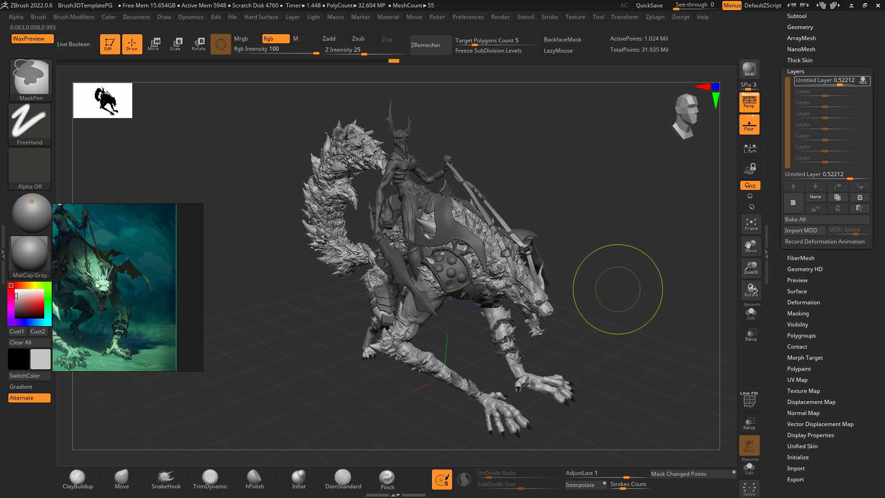Select the SnakeHook brush

(166, 480)
